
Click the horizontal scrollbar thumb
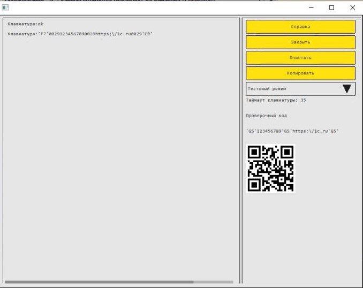[x=99, y=282]
